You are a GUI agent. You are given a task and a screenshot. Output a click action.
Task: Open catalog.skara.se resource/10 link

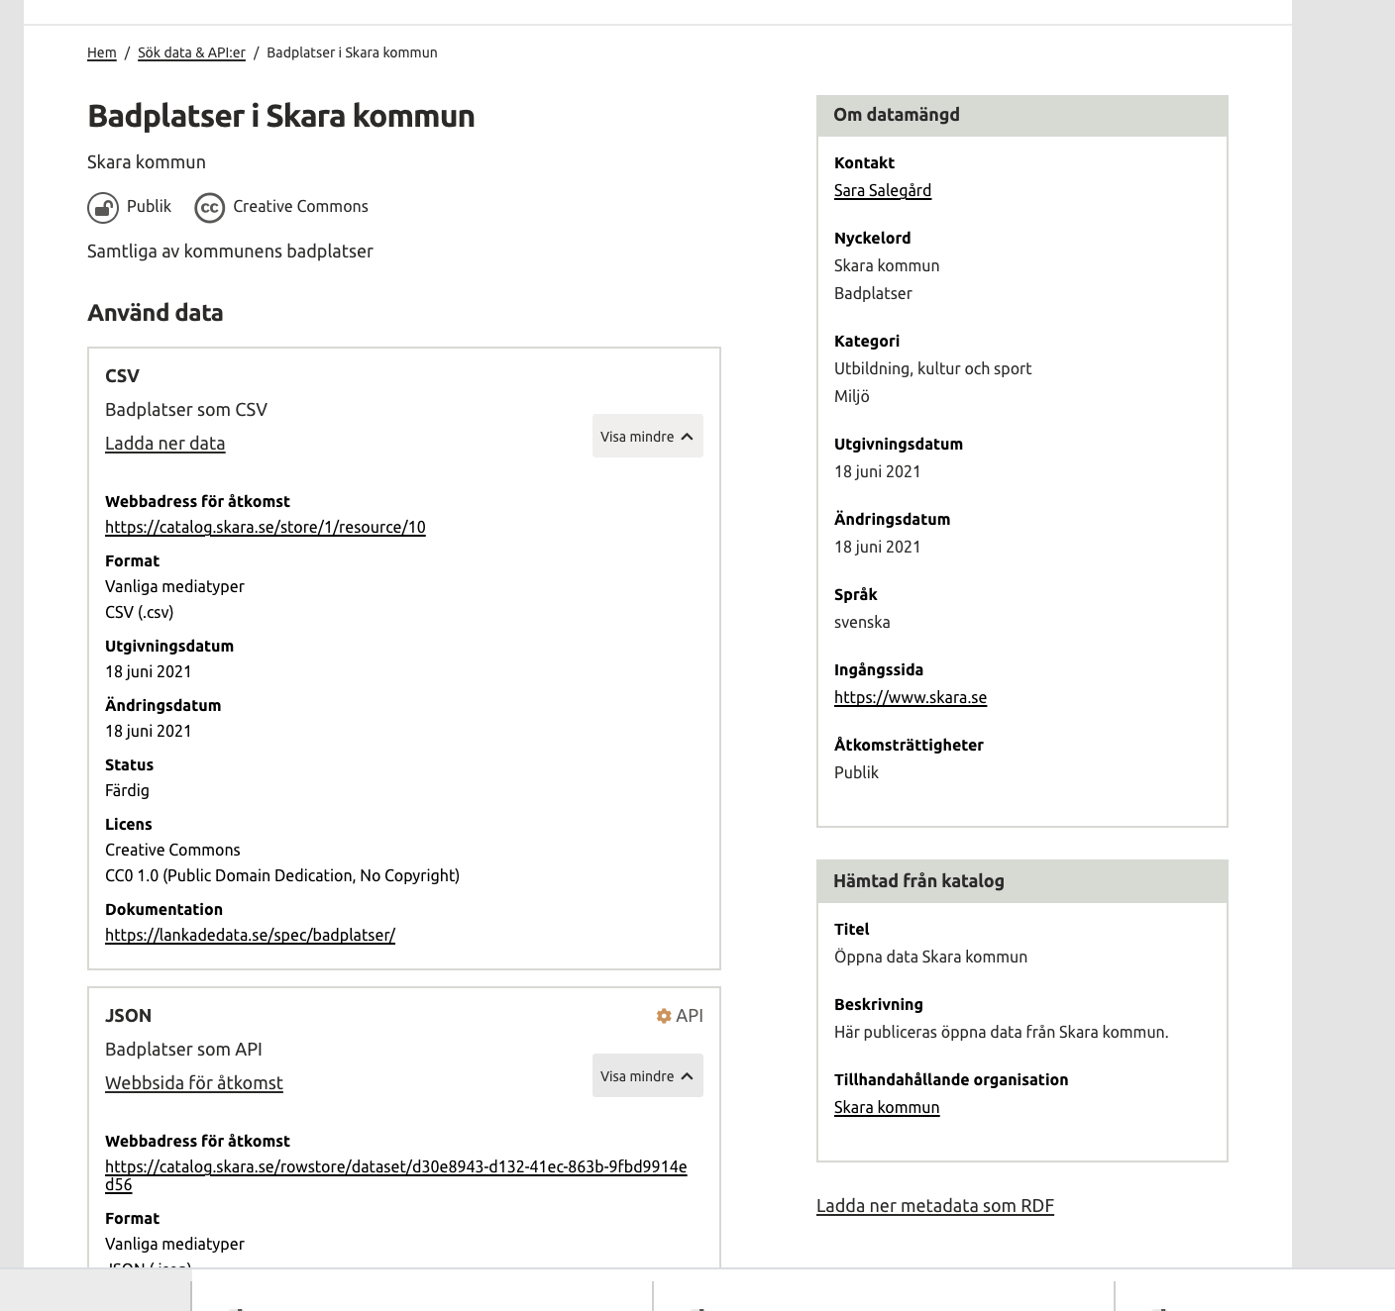pos(266,528)
